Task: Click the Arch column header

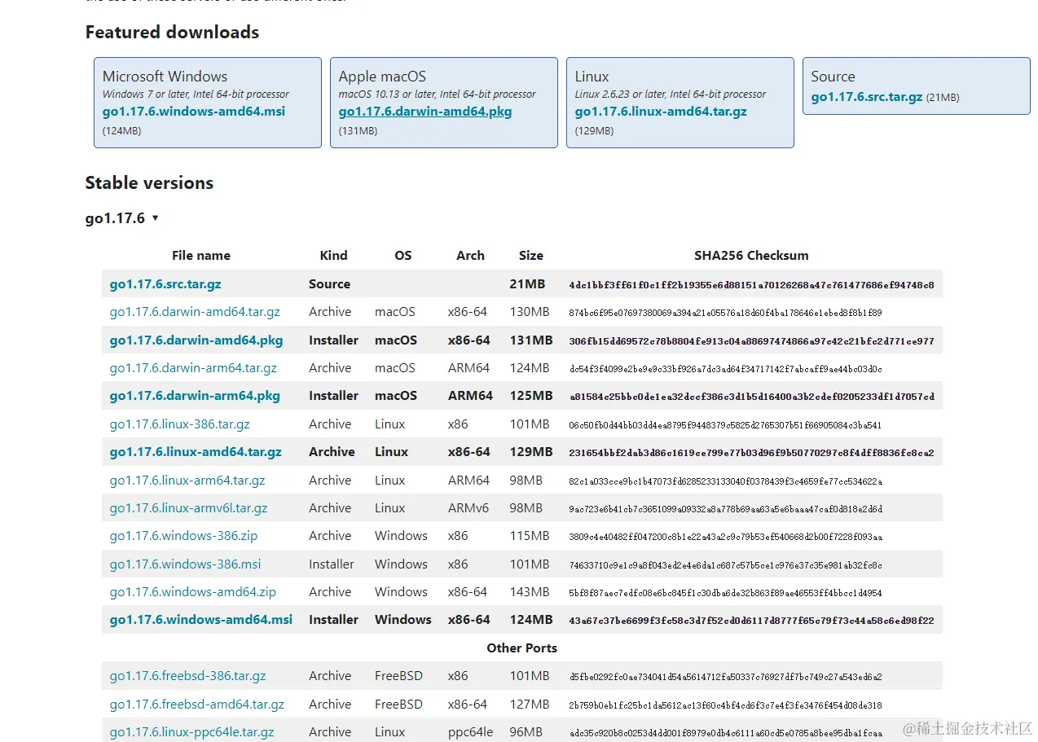Action: 470,256
